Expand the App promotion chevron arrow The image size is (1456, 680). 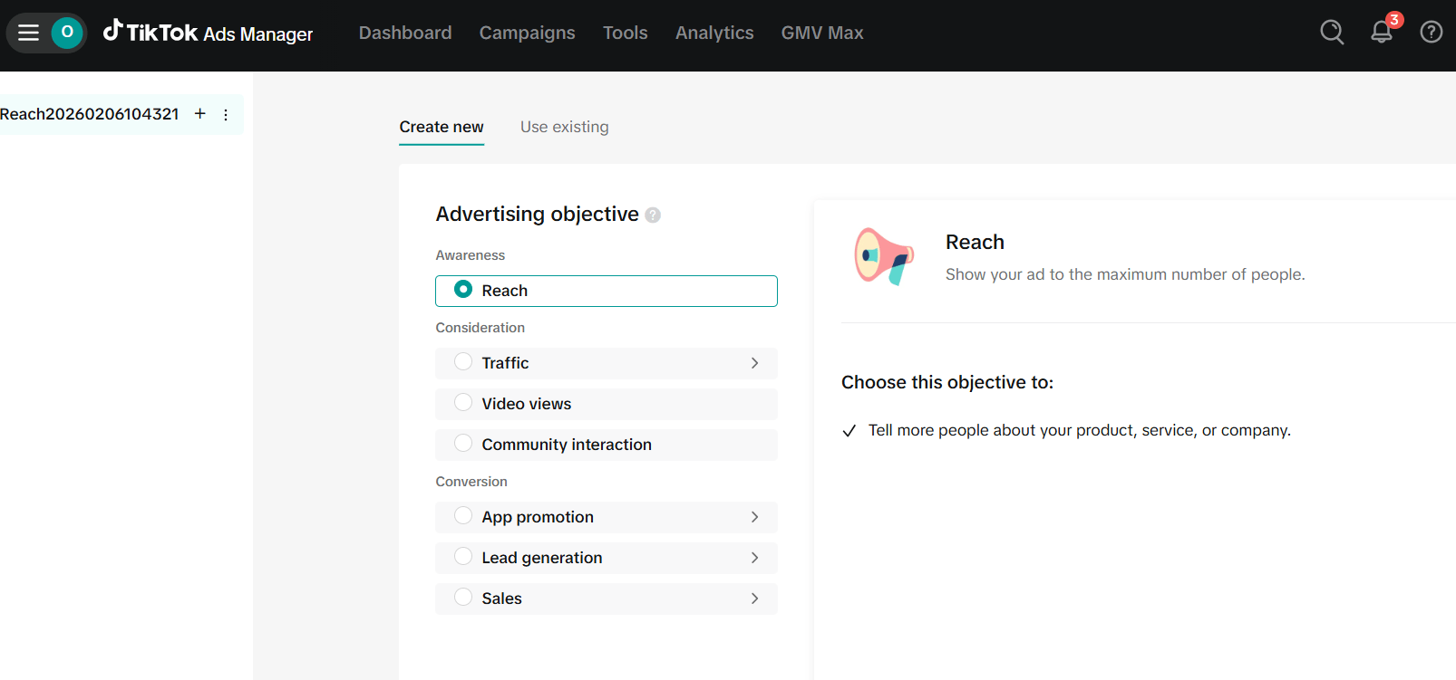pyautogui.click(x=754, y=517)
